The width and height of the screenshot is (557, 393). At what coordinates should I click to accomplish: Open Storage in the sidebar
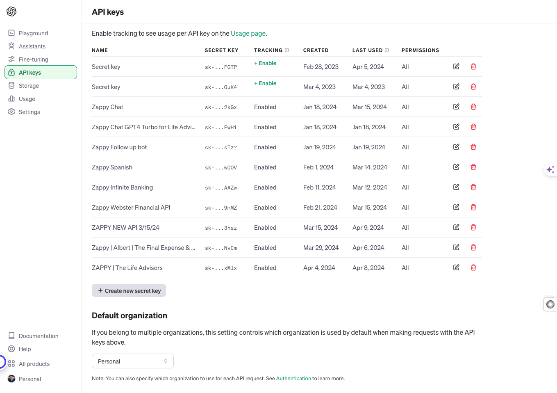tap(41, 86)
